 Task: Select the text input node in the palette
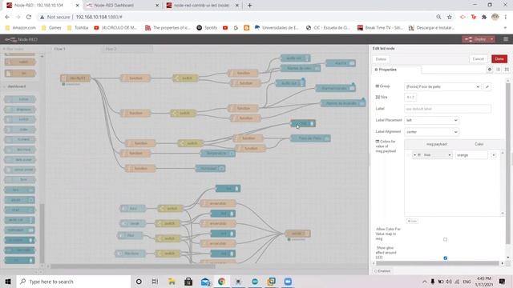click(x=20, y=150)
